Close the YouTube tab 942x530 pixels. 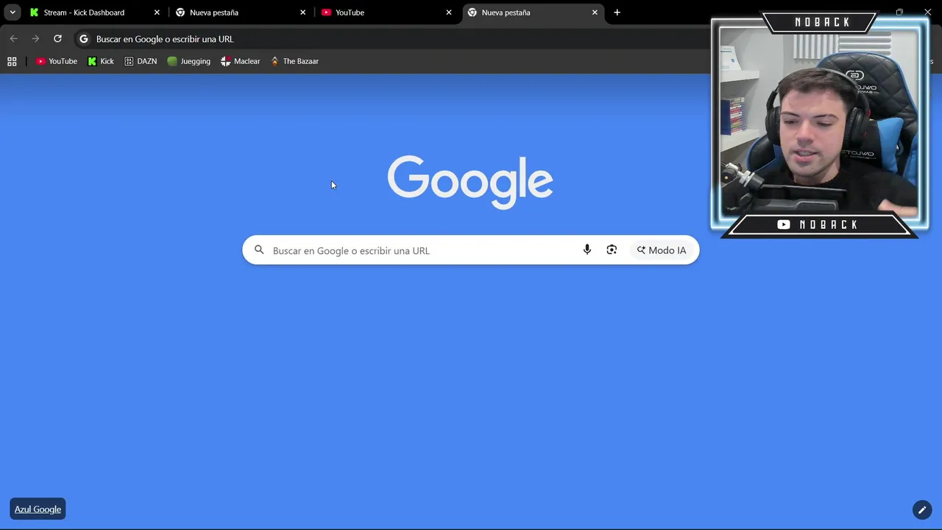[449, 13]
